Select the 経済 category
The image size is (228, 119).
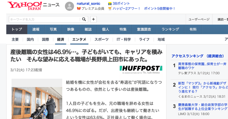61,39
